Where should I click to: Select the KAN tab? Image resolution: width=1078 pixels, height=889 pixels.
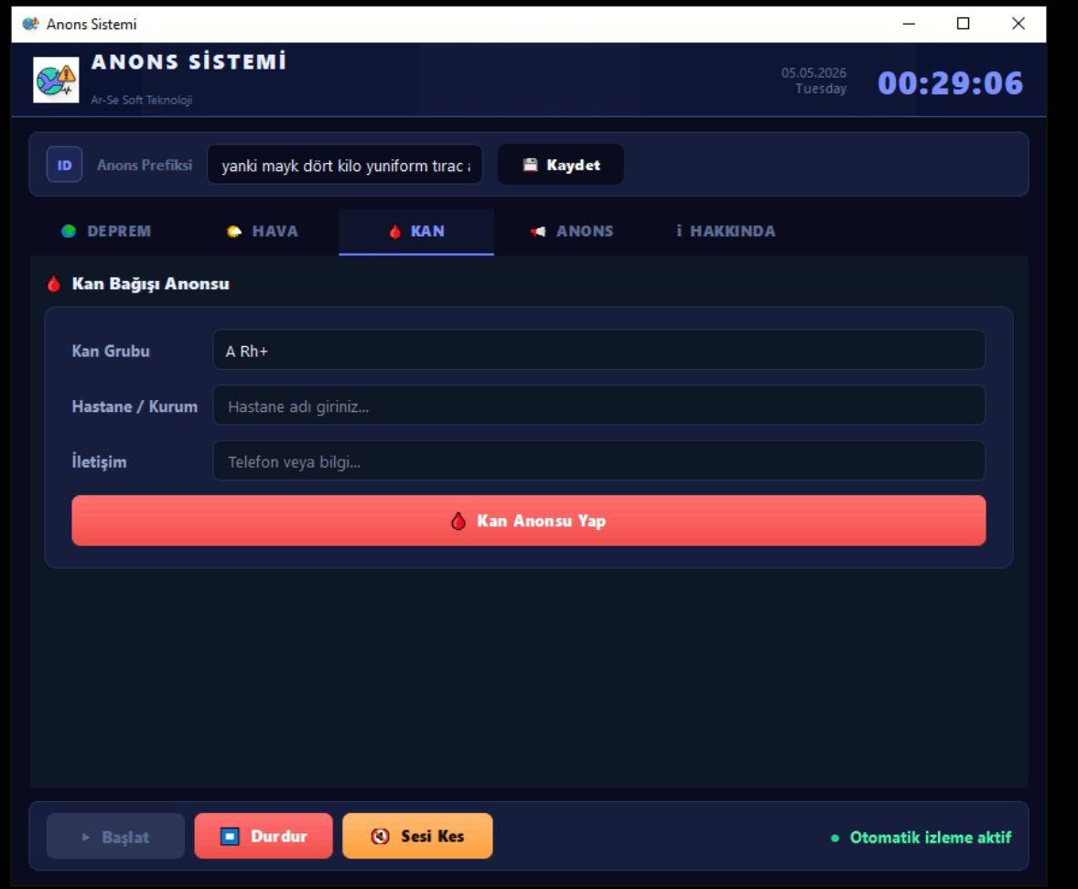coord(416,232)
